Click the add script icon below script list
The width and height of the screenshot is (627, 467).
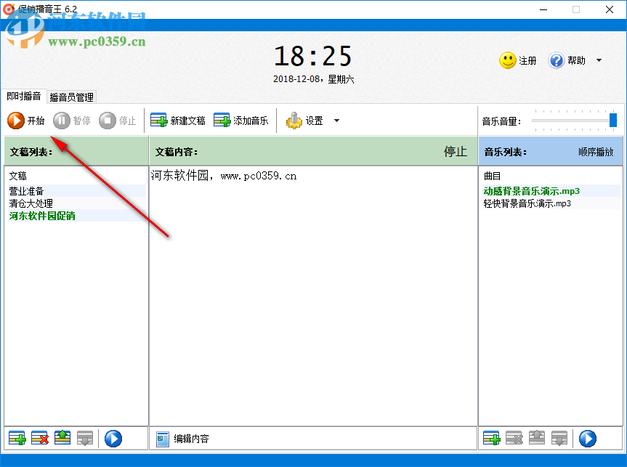click(x=16, y=438)
